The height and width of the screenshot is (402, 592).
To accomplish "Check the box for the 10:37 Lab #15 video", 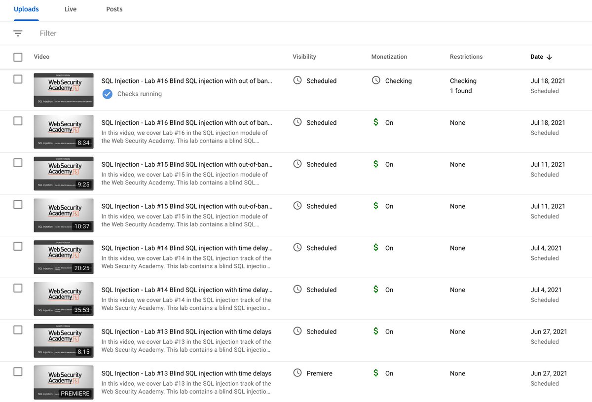I will coord(18,204).
